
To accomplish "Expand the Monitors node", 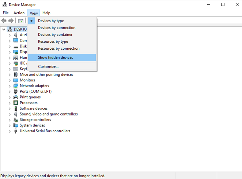I will tap(10, 80).
